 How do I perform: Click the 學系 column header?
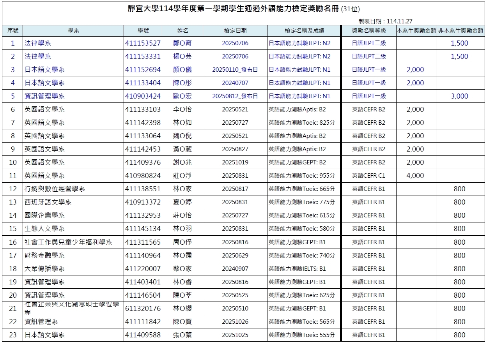click(x=73, y=31)
